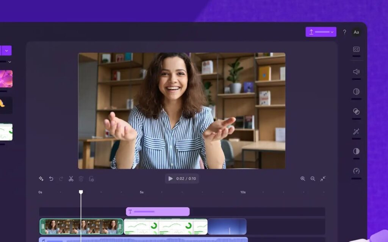Click the video preview canvas
Image resolution: width=388 pixels, height=242 pixels.
[181, 111]
